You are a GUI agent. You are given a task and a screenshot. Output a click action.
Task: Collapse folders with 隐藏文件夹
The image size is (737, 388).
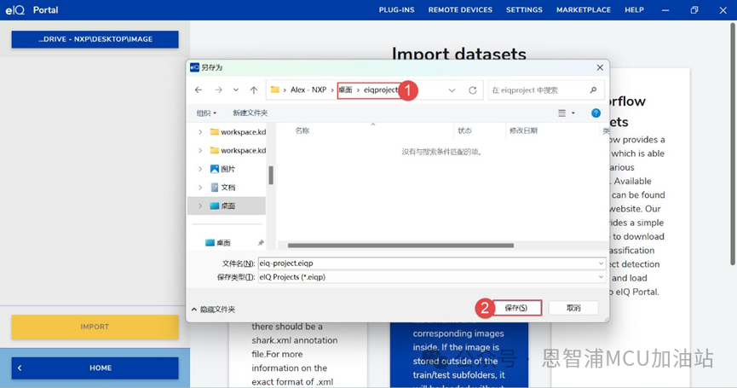tap(213, 310)
